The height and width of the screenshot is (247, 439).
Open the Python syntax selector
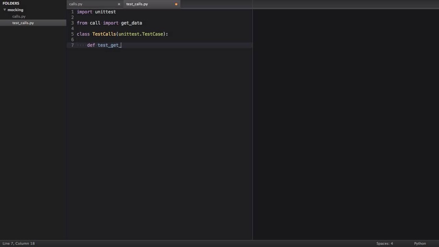[420, 244]
